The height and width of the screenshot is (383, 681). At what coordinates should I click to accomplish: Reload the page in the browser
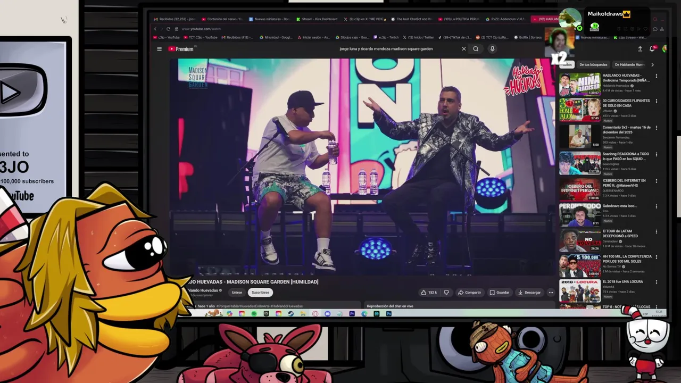(x=168, y=29)
